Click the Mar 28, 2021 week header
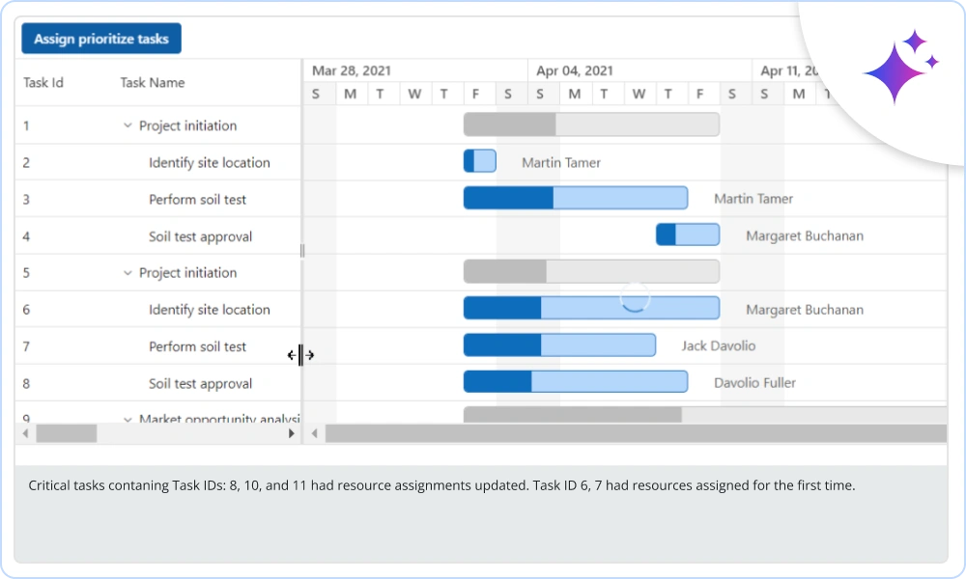Viewport: 966px width, 579px height. [352, 70]
